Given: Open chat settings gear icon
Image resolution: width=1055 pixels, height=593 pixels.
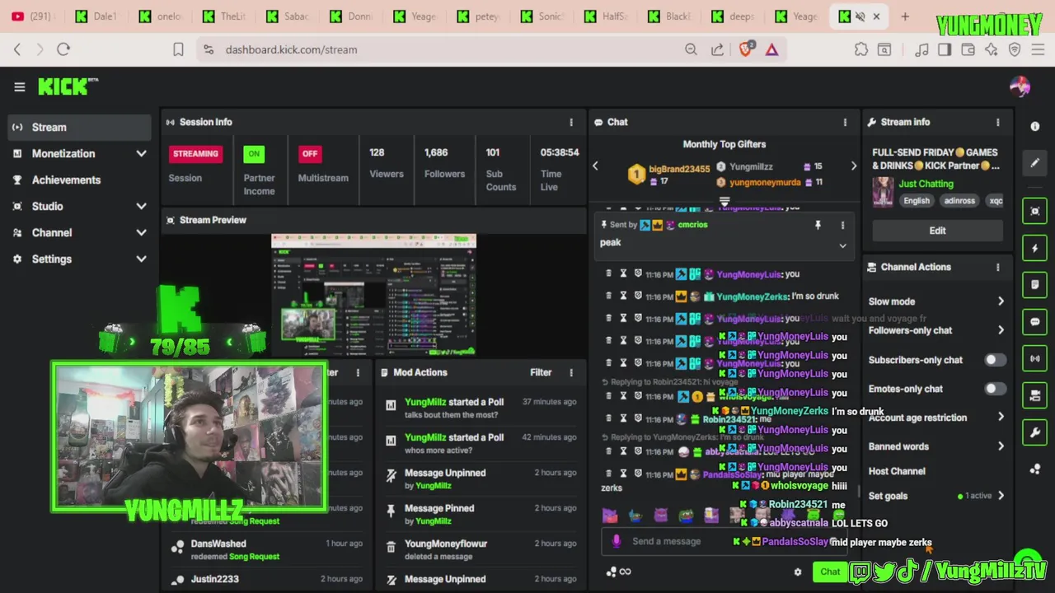Looking at the screenshot, I should pos(797,572).
